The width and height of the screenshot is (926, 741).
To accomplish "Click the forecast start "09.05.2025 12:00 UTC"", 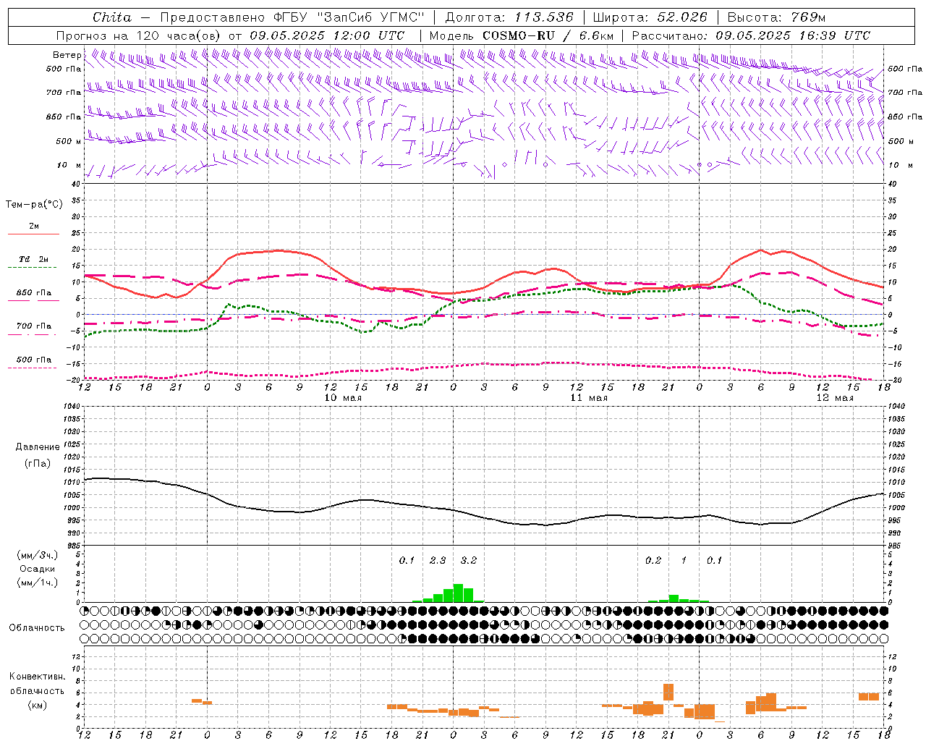I will 327,35.
